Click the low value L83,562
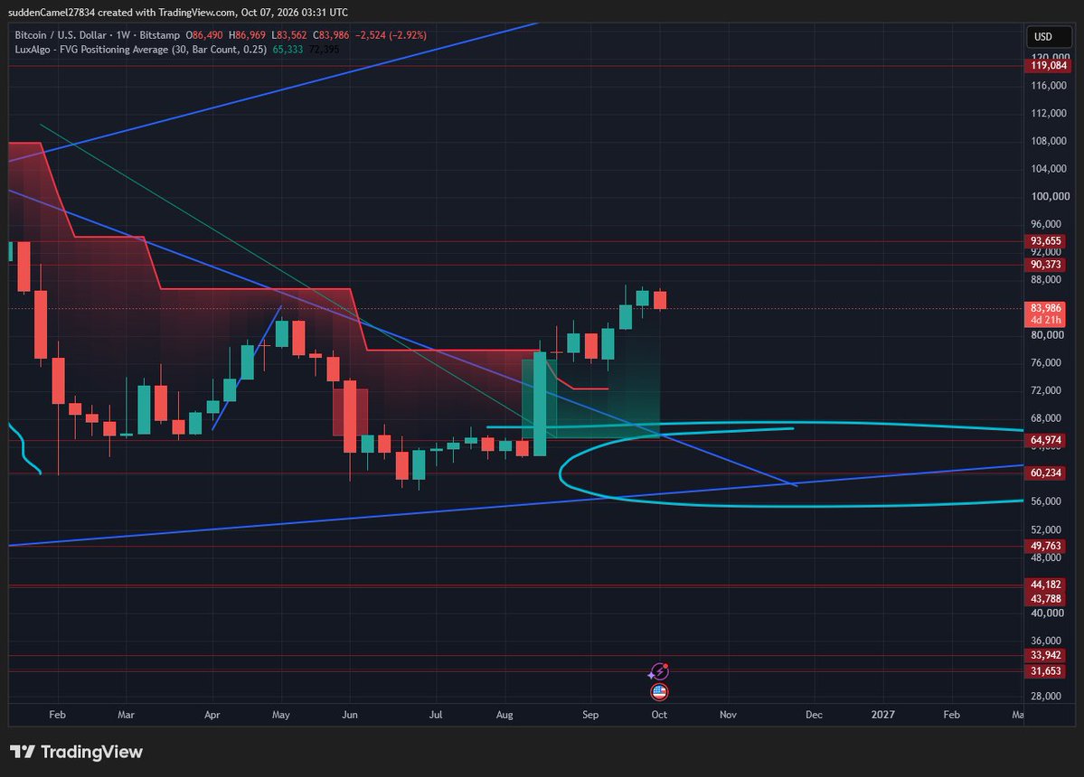 (289, 35)
